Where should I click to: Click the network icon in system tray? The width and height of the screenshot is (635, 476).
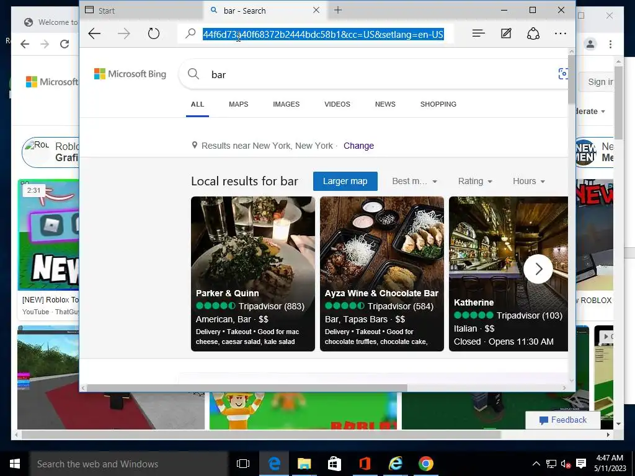(551, 464)
